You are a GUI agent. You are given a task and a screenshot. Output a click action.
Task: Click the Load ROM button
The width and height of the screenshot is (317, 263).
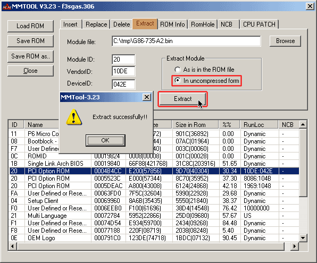tap(30, 26)
